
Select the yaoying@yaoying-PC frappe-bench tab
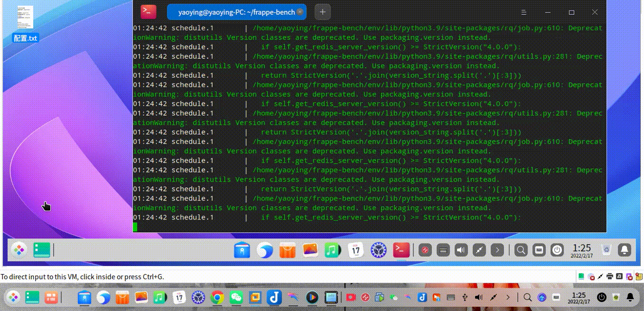point(237,12)
